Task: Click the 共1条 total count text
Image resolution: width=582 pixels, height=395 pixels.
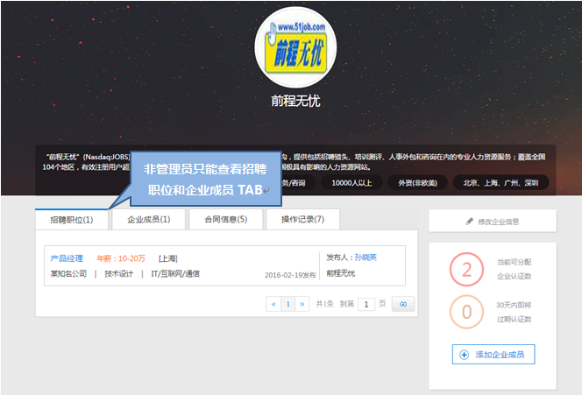Action: 325,304
